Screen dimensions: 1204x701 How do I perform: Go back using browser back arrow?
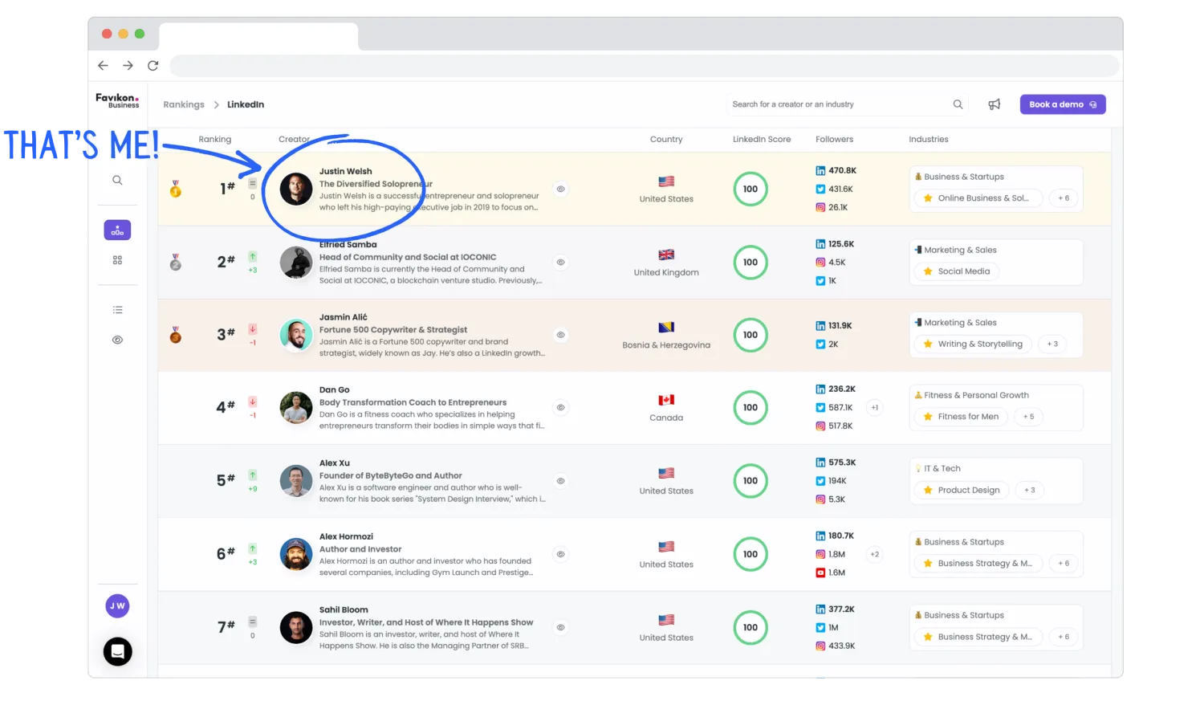tap(103, 66)
